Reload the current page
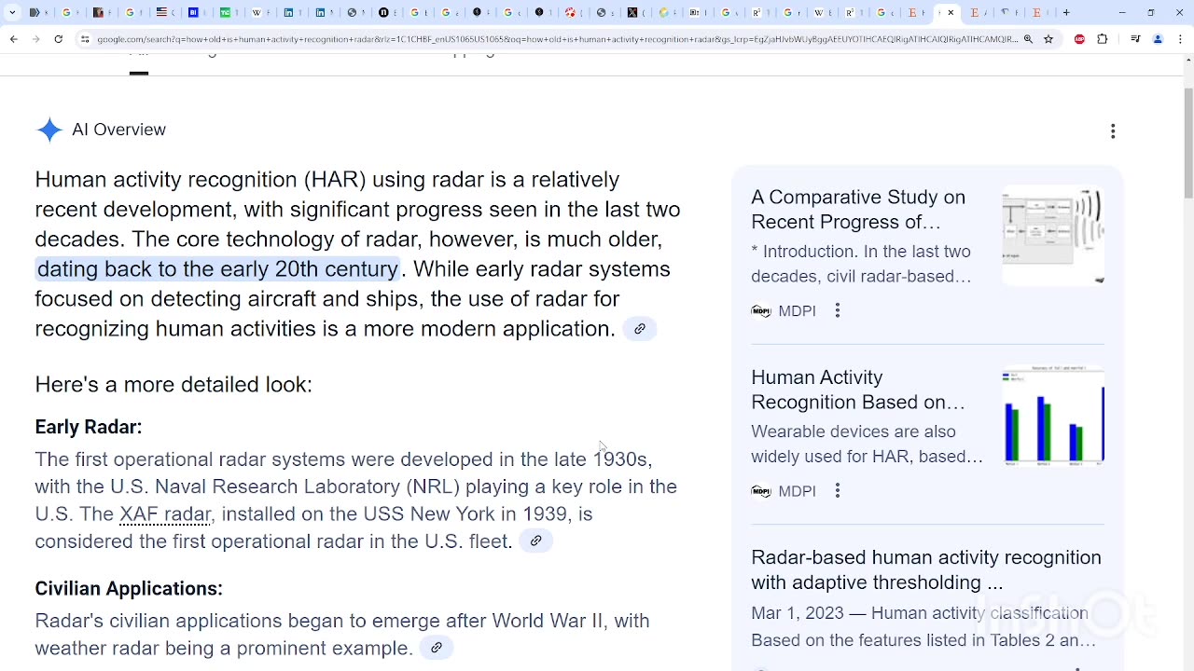The width and height of the screenshot is (1194, 671). [59, 39]
